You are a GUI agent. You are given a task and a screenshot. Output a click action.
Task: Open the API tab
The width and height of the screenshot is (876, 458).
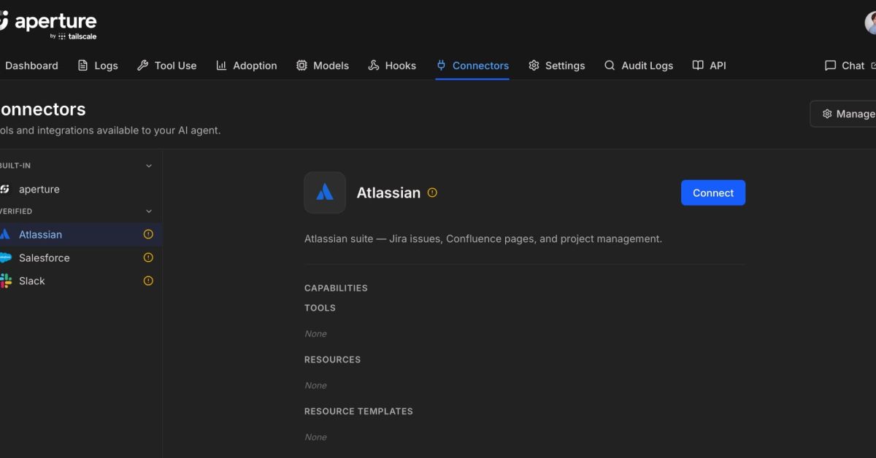tap(709, 66)
